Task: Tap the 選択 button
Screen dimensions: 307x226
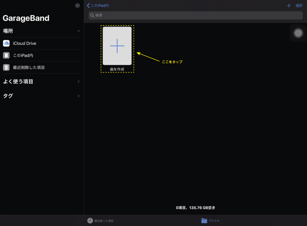Action: point(299,6)
